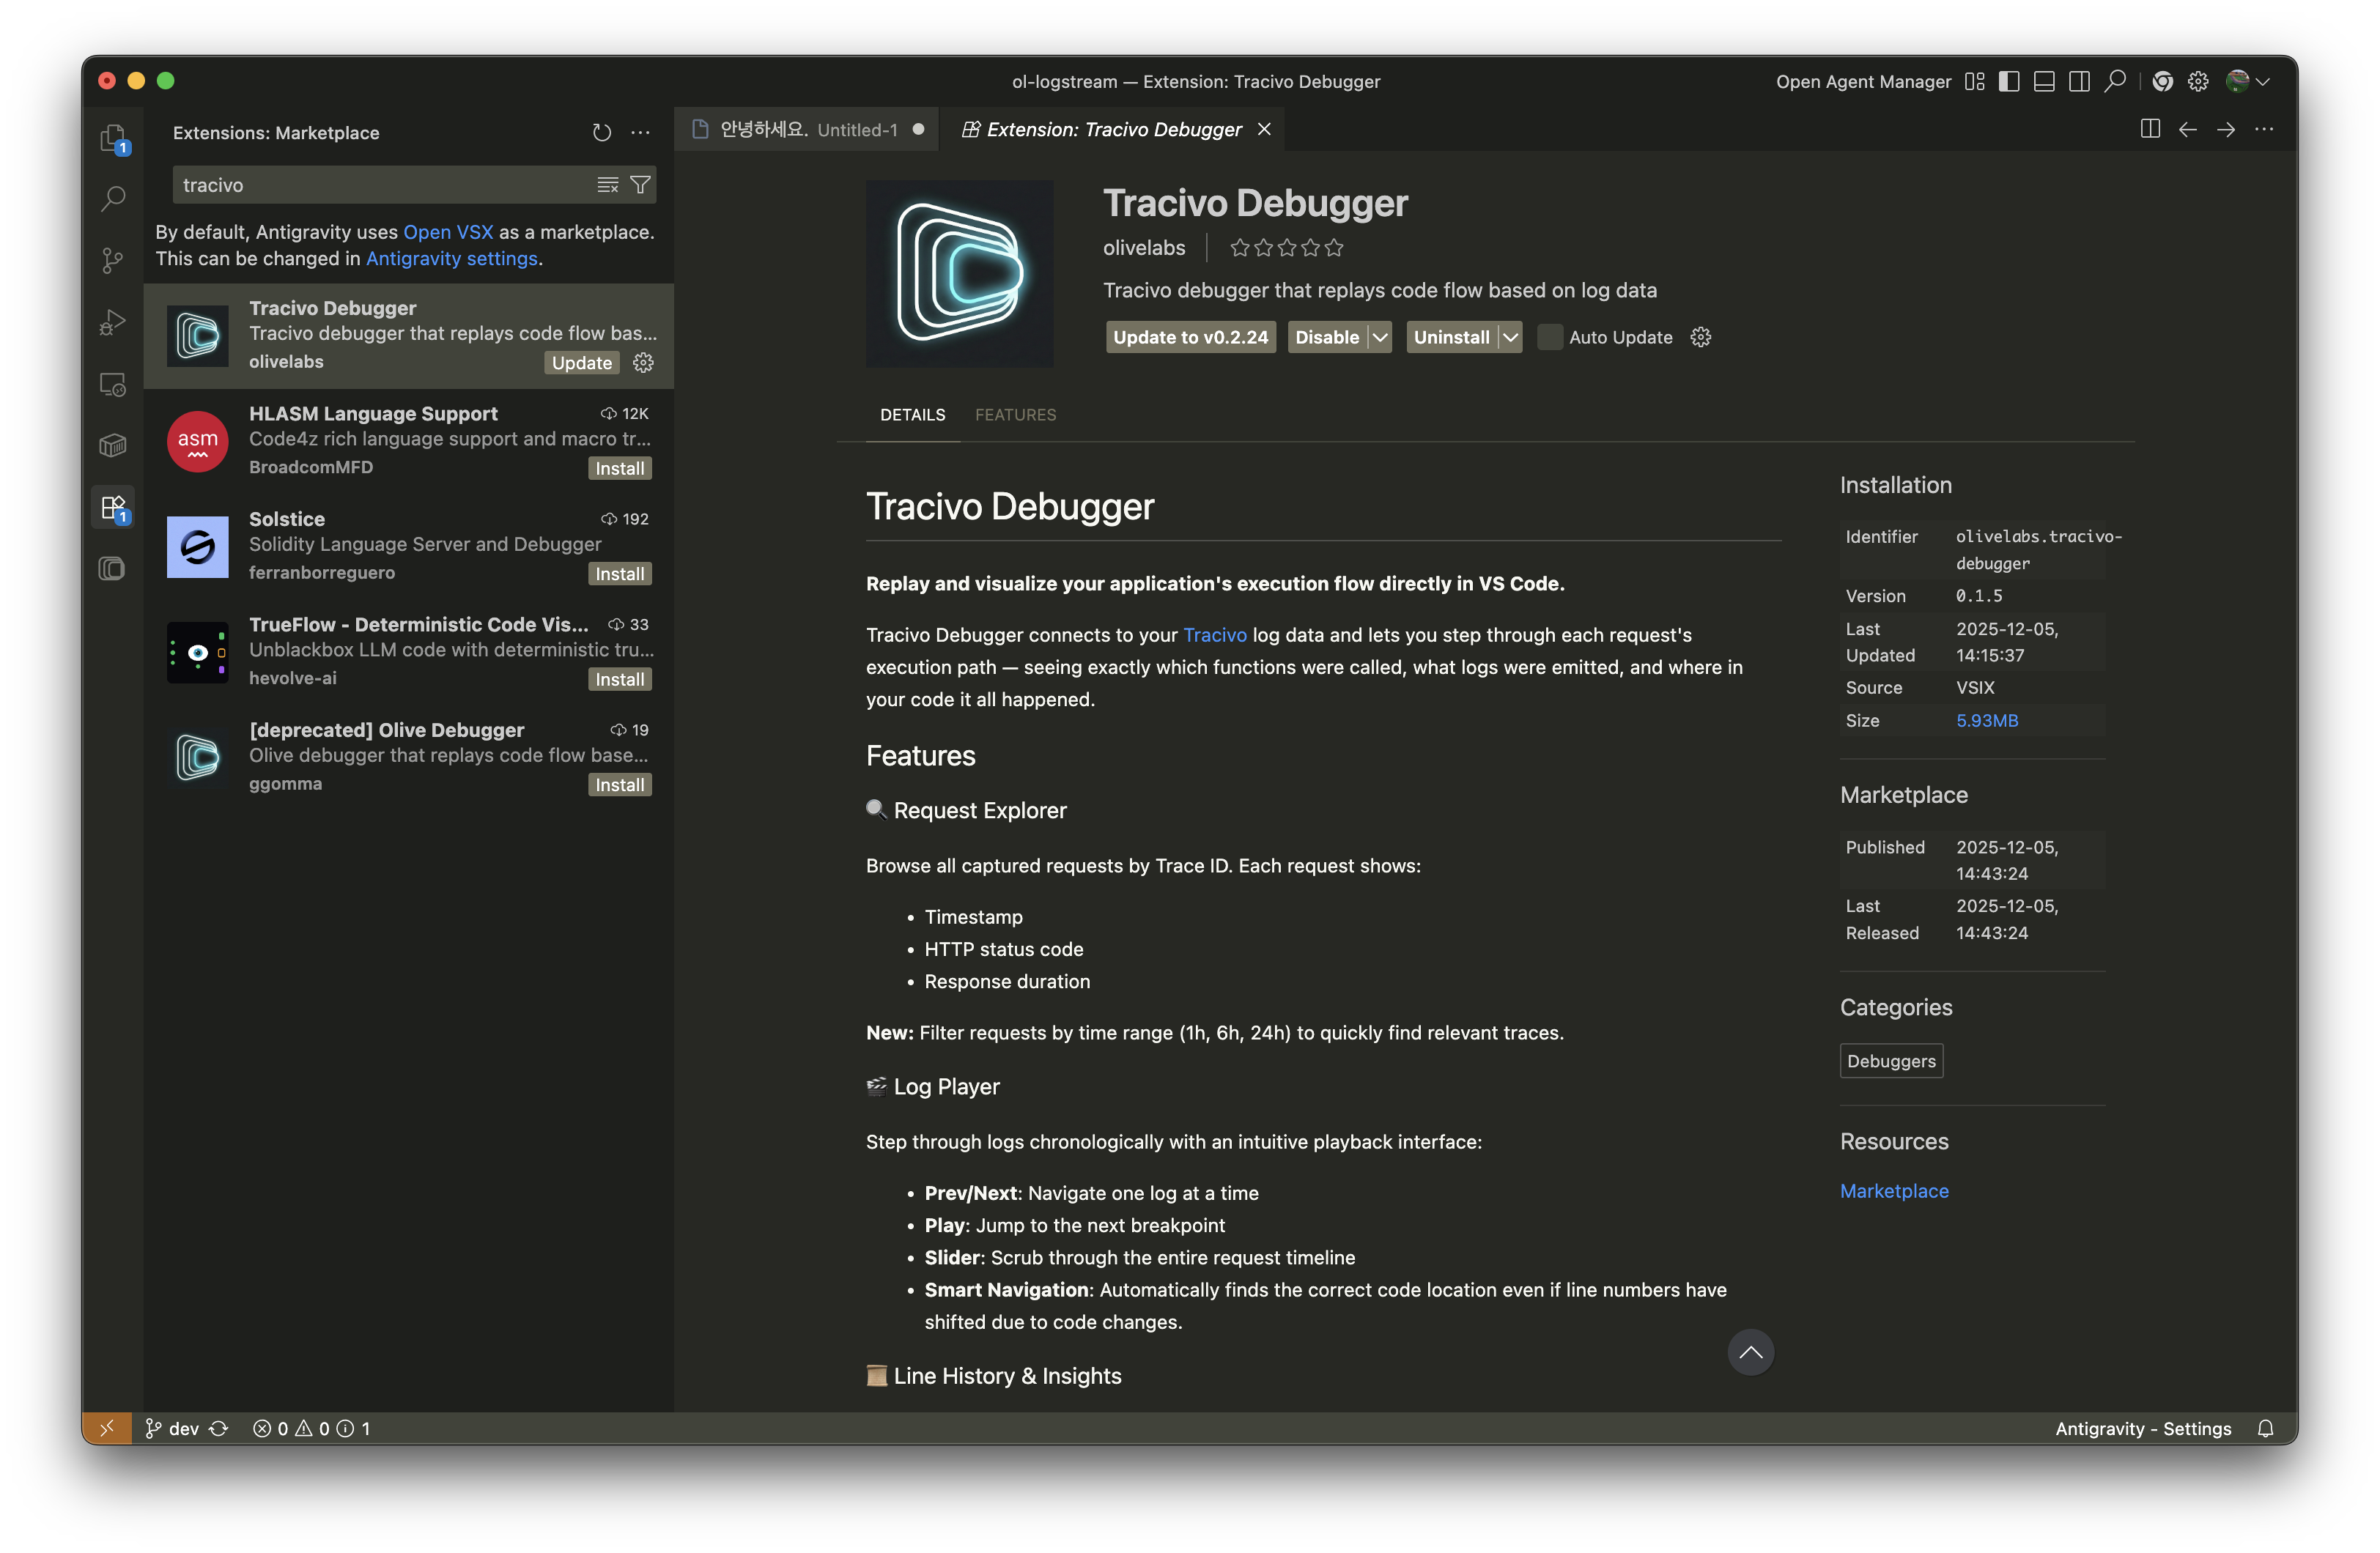Toggle the bottom panel visibility
The width and height of the screenshot is (2380, 1553).
[2044, 81]
